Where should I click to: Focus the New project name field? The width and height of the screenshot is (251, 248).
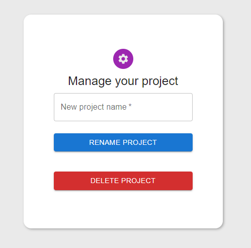click(123, 107)
